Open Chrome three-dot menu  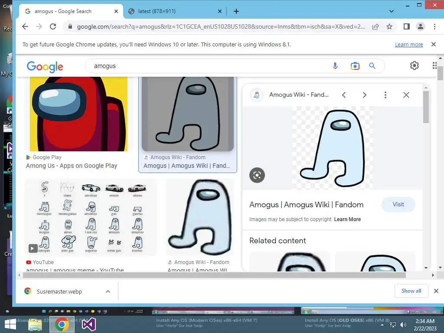point(434,26)
